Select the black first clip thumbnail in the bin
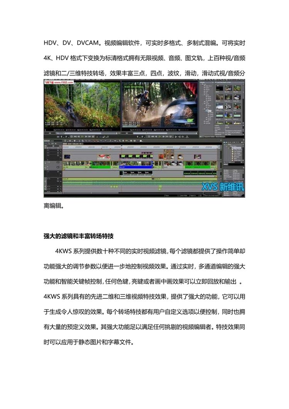The height and width of the screenshot is (409, 289). (219, 88)
